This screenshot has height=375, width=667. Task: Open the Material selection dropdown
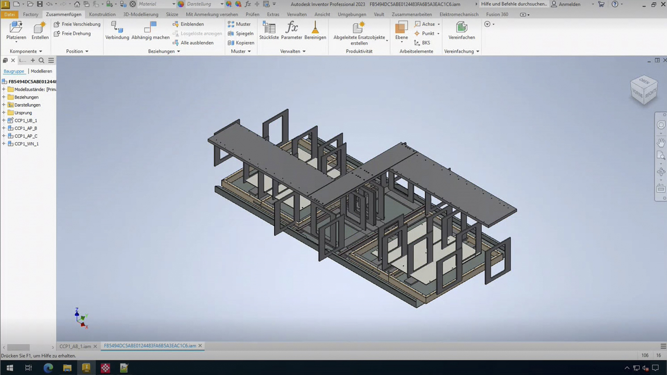point(173,4)
